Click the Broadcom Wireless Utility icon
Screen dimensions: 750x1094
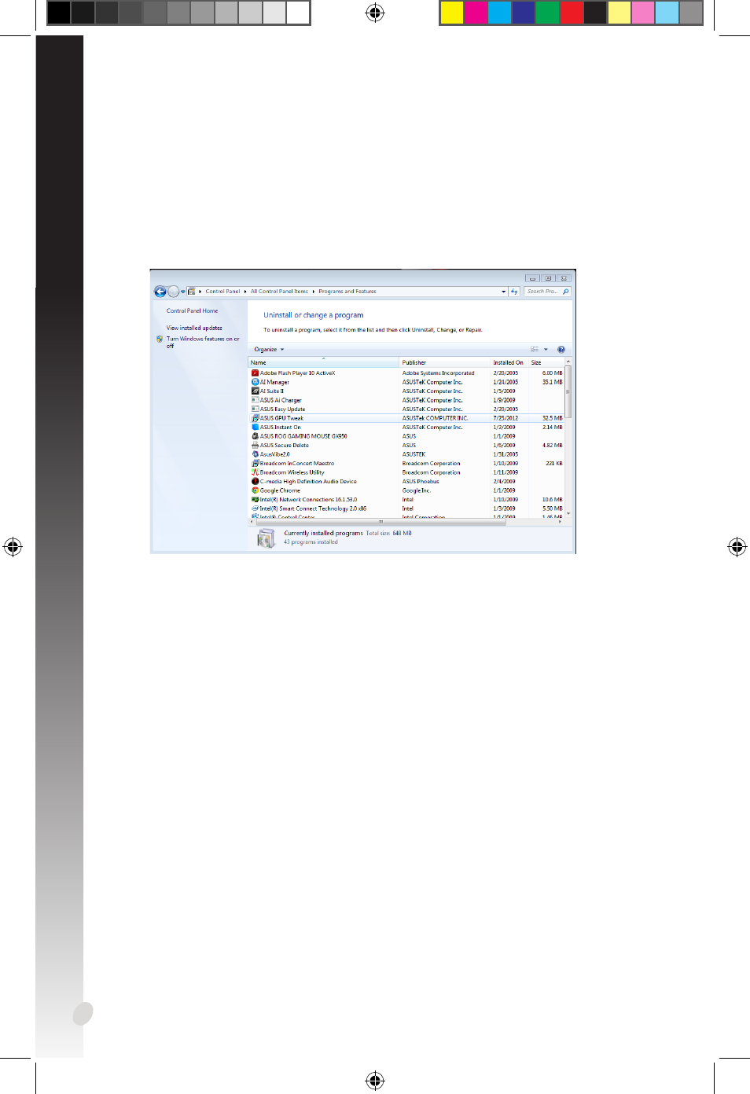coord(255,472)
